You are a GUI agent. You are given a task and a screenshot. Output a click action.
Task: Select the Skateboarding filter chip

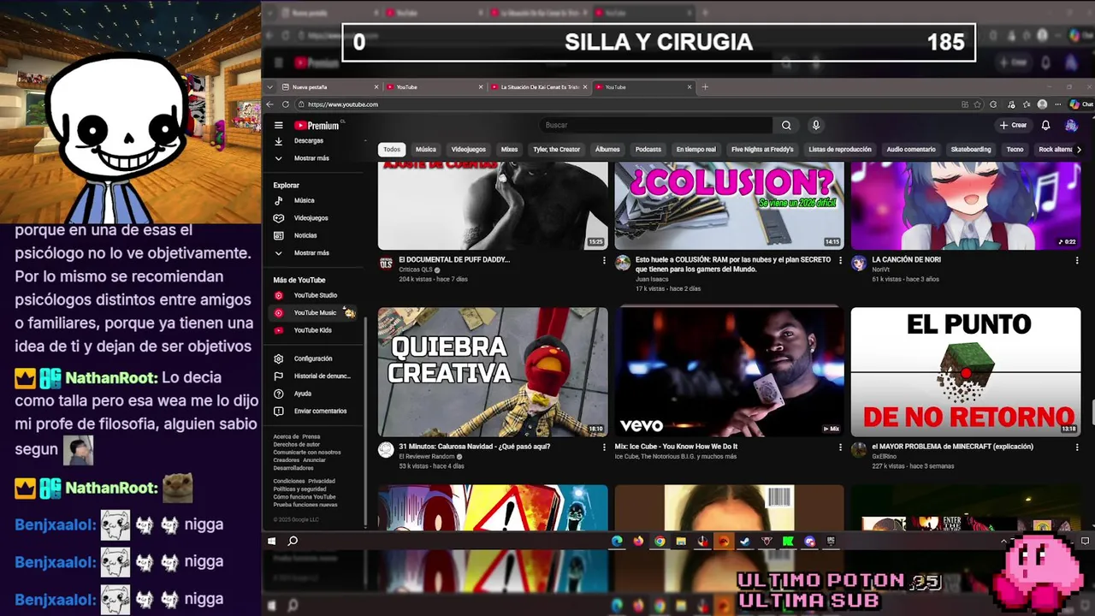coord(971,149)
